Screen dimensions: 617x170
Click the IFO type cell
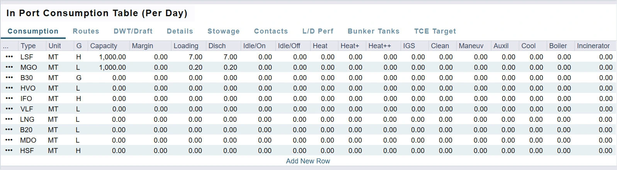32,99
